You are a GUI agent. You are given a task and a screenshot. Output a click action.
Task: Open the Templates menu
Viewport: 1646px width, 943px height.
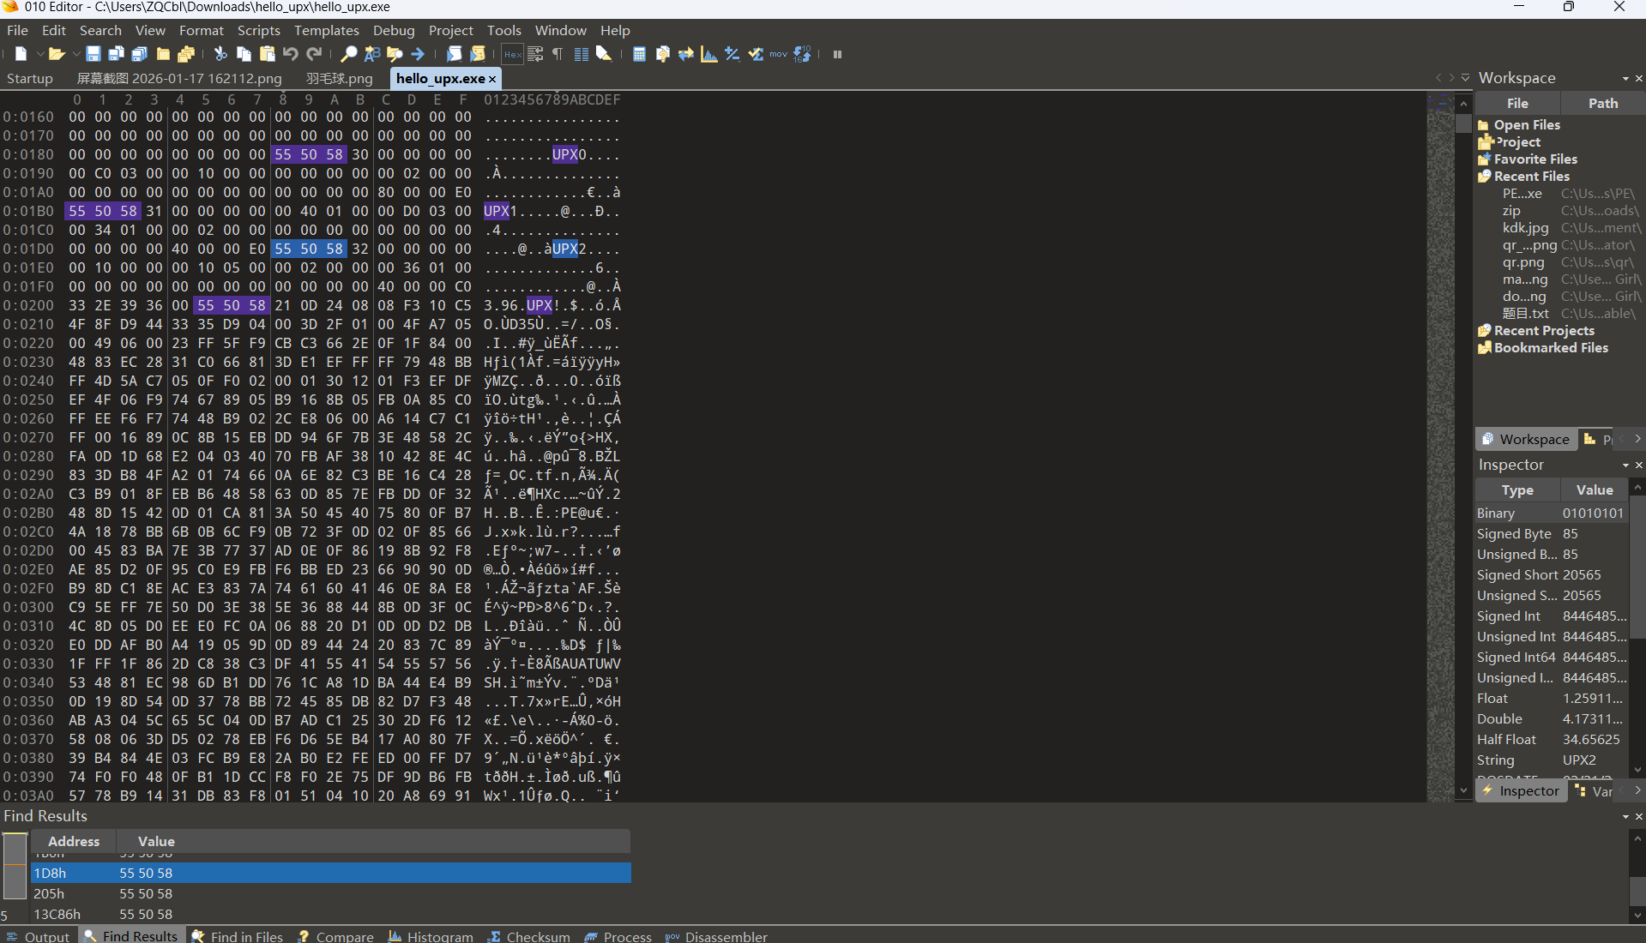326,30
